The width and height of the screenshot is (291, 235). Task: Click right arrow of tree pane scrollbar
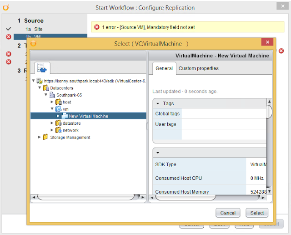click(x=143, y=197)
